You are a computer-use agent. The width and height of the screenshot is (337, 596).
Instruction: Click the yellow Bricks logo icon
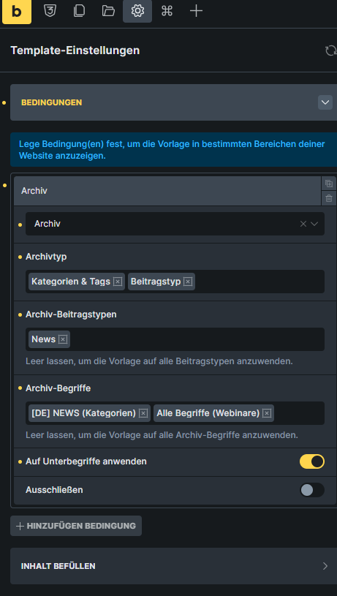coord(17,12)
